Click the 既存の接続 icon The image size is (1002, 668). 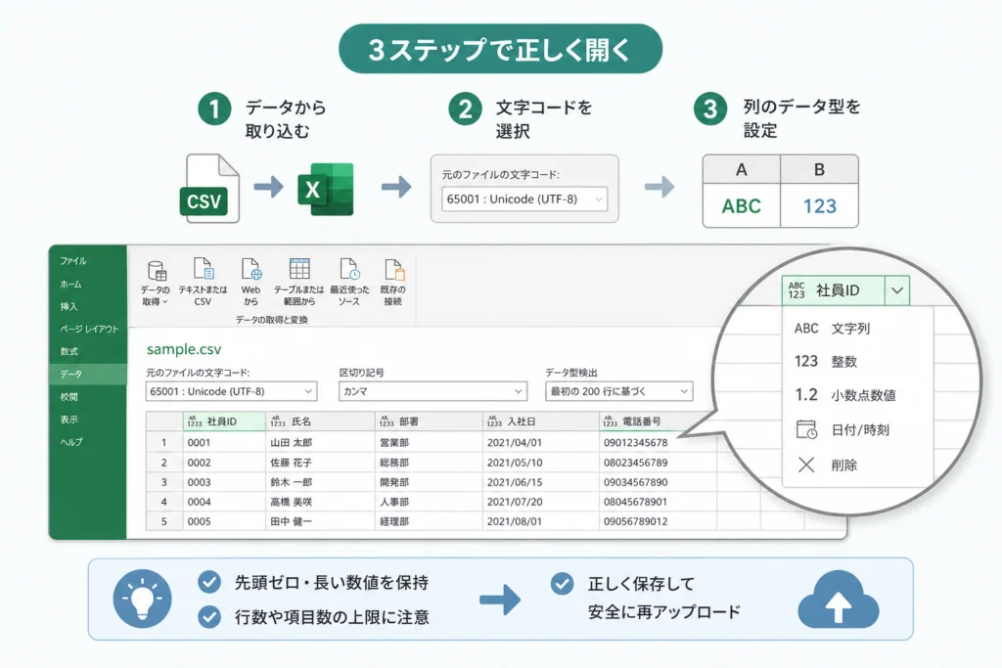point(393,269)
